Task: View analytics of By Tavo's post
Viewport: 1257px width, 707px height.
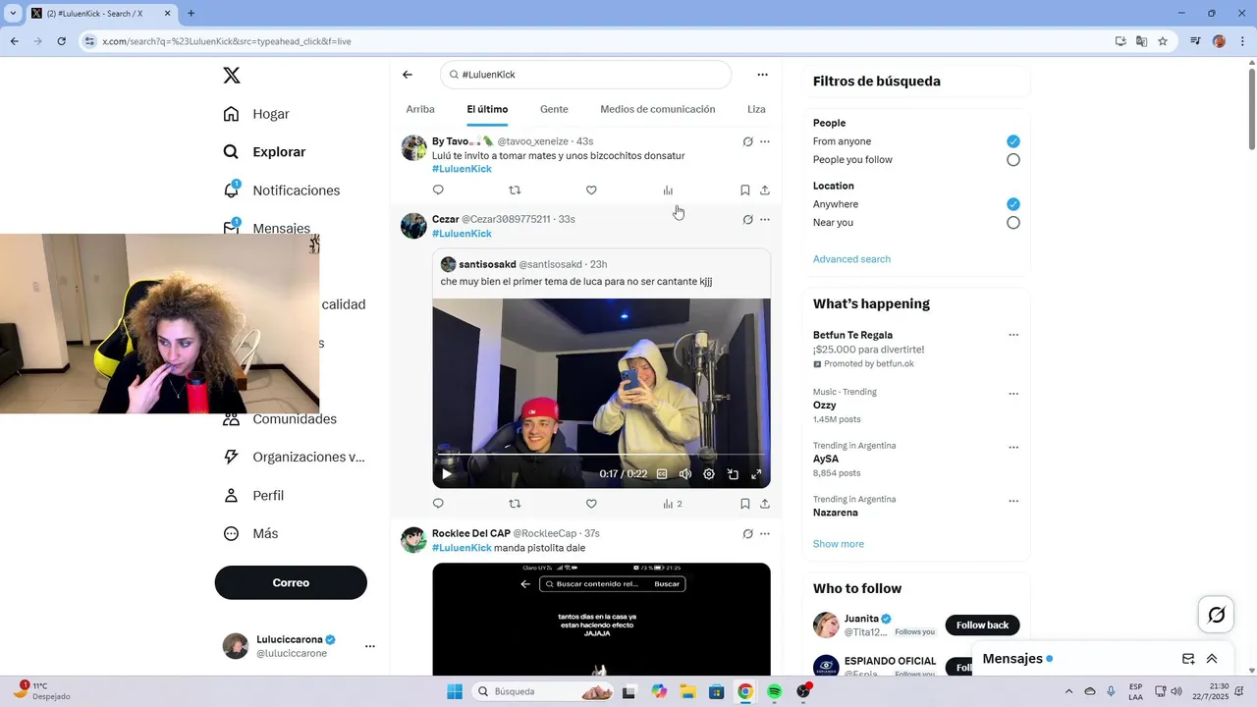Action: [668, 190]
